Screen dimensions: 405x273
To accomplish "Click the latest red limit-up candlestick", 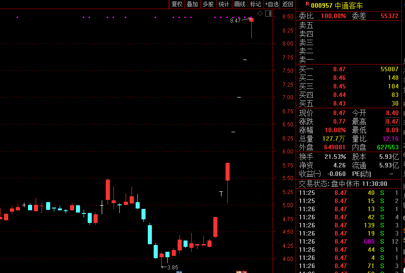I will (251, 20).
